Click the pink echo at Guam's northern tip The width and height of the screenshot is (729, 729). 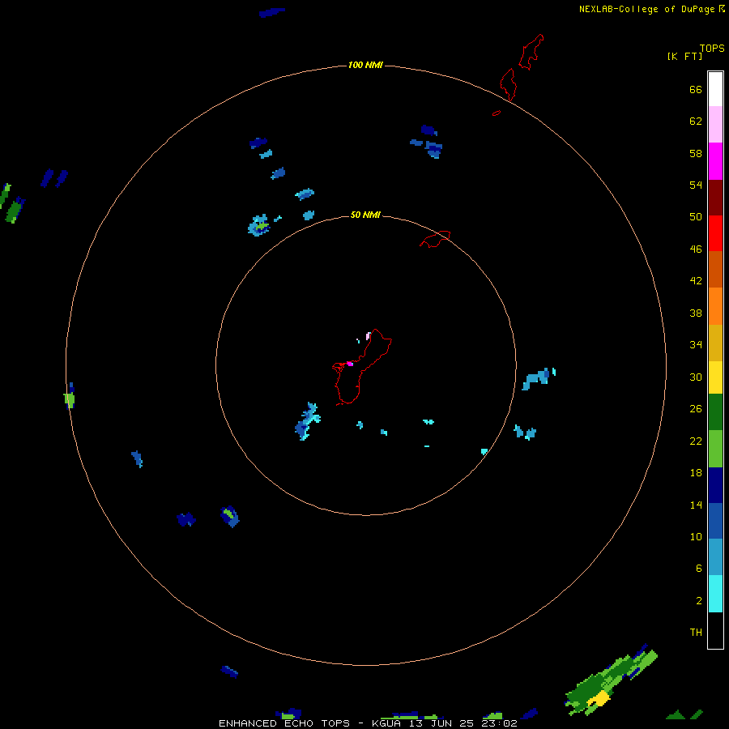(369, 335)
